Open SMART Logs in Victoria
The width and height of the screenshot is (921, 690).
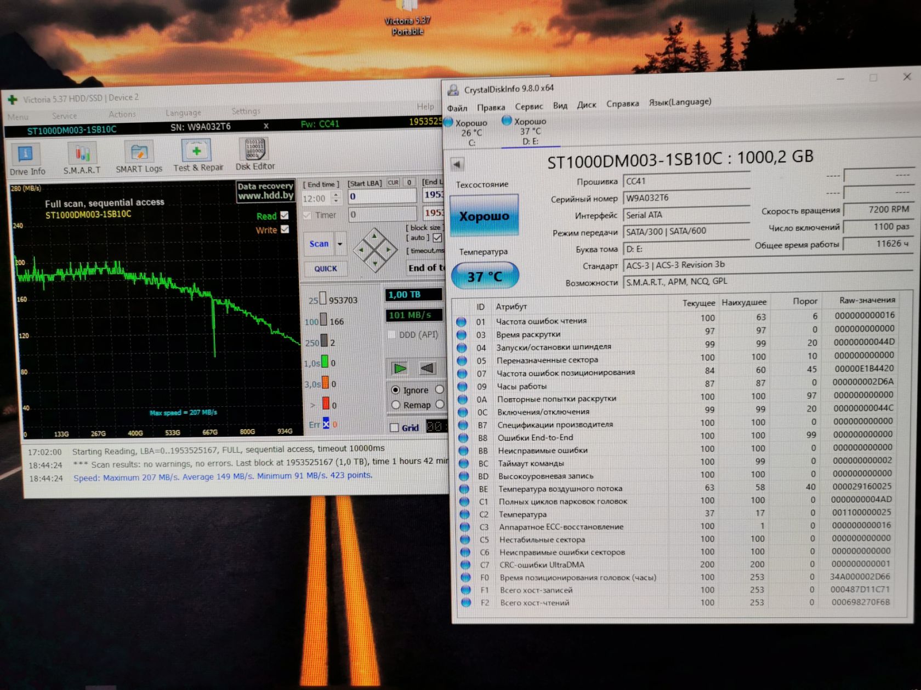coord(139,158)
